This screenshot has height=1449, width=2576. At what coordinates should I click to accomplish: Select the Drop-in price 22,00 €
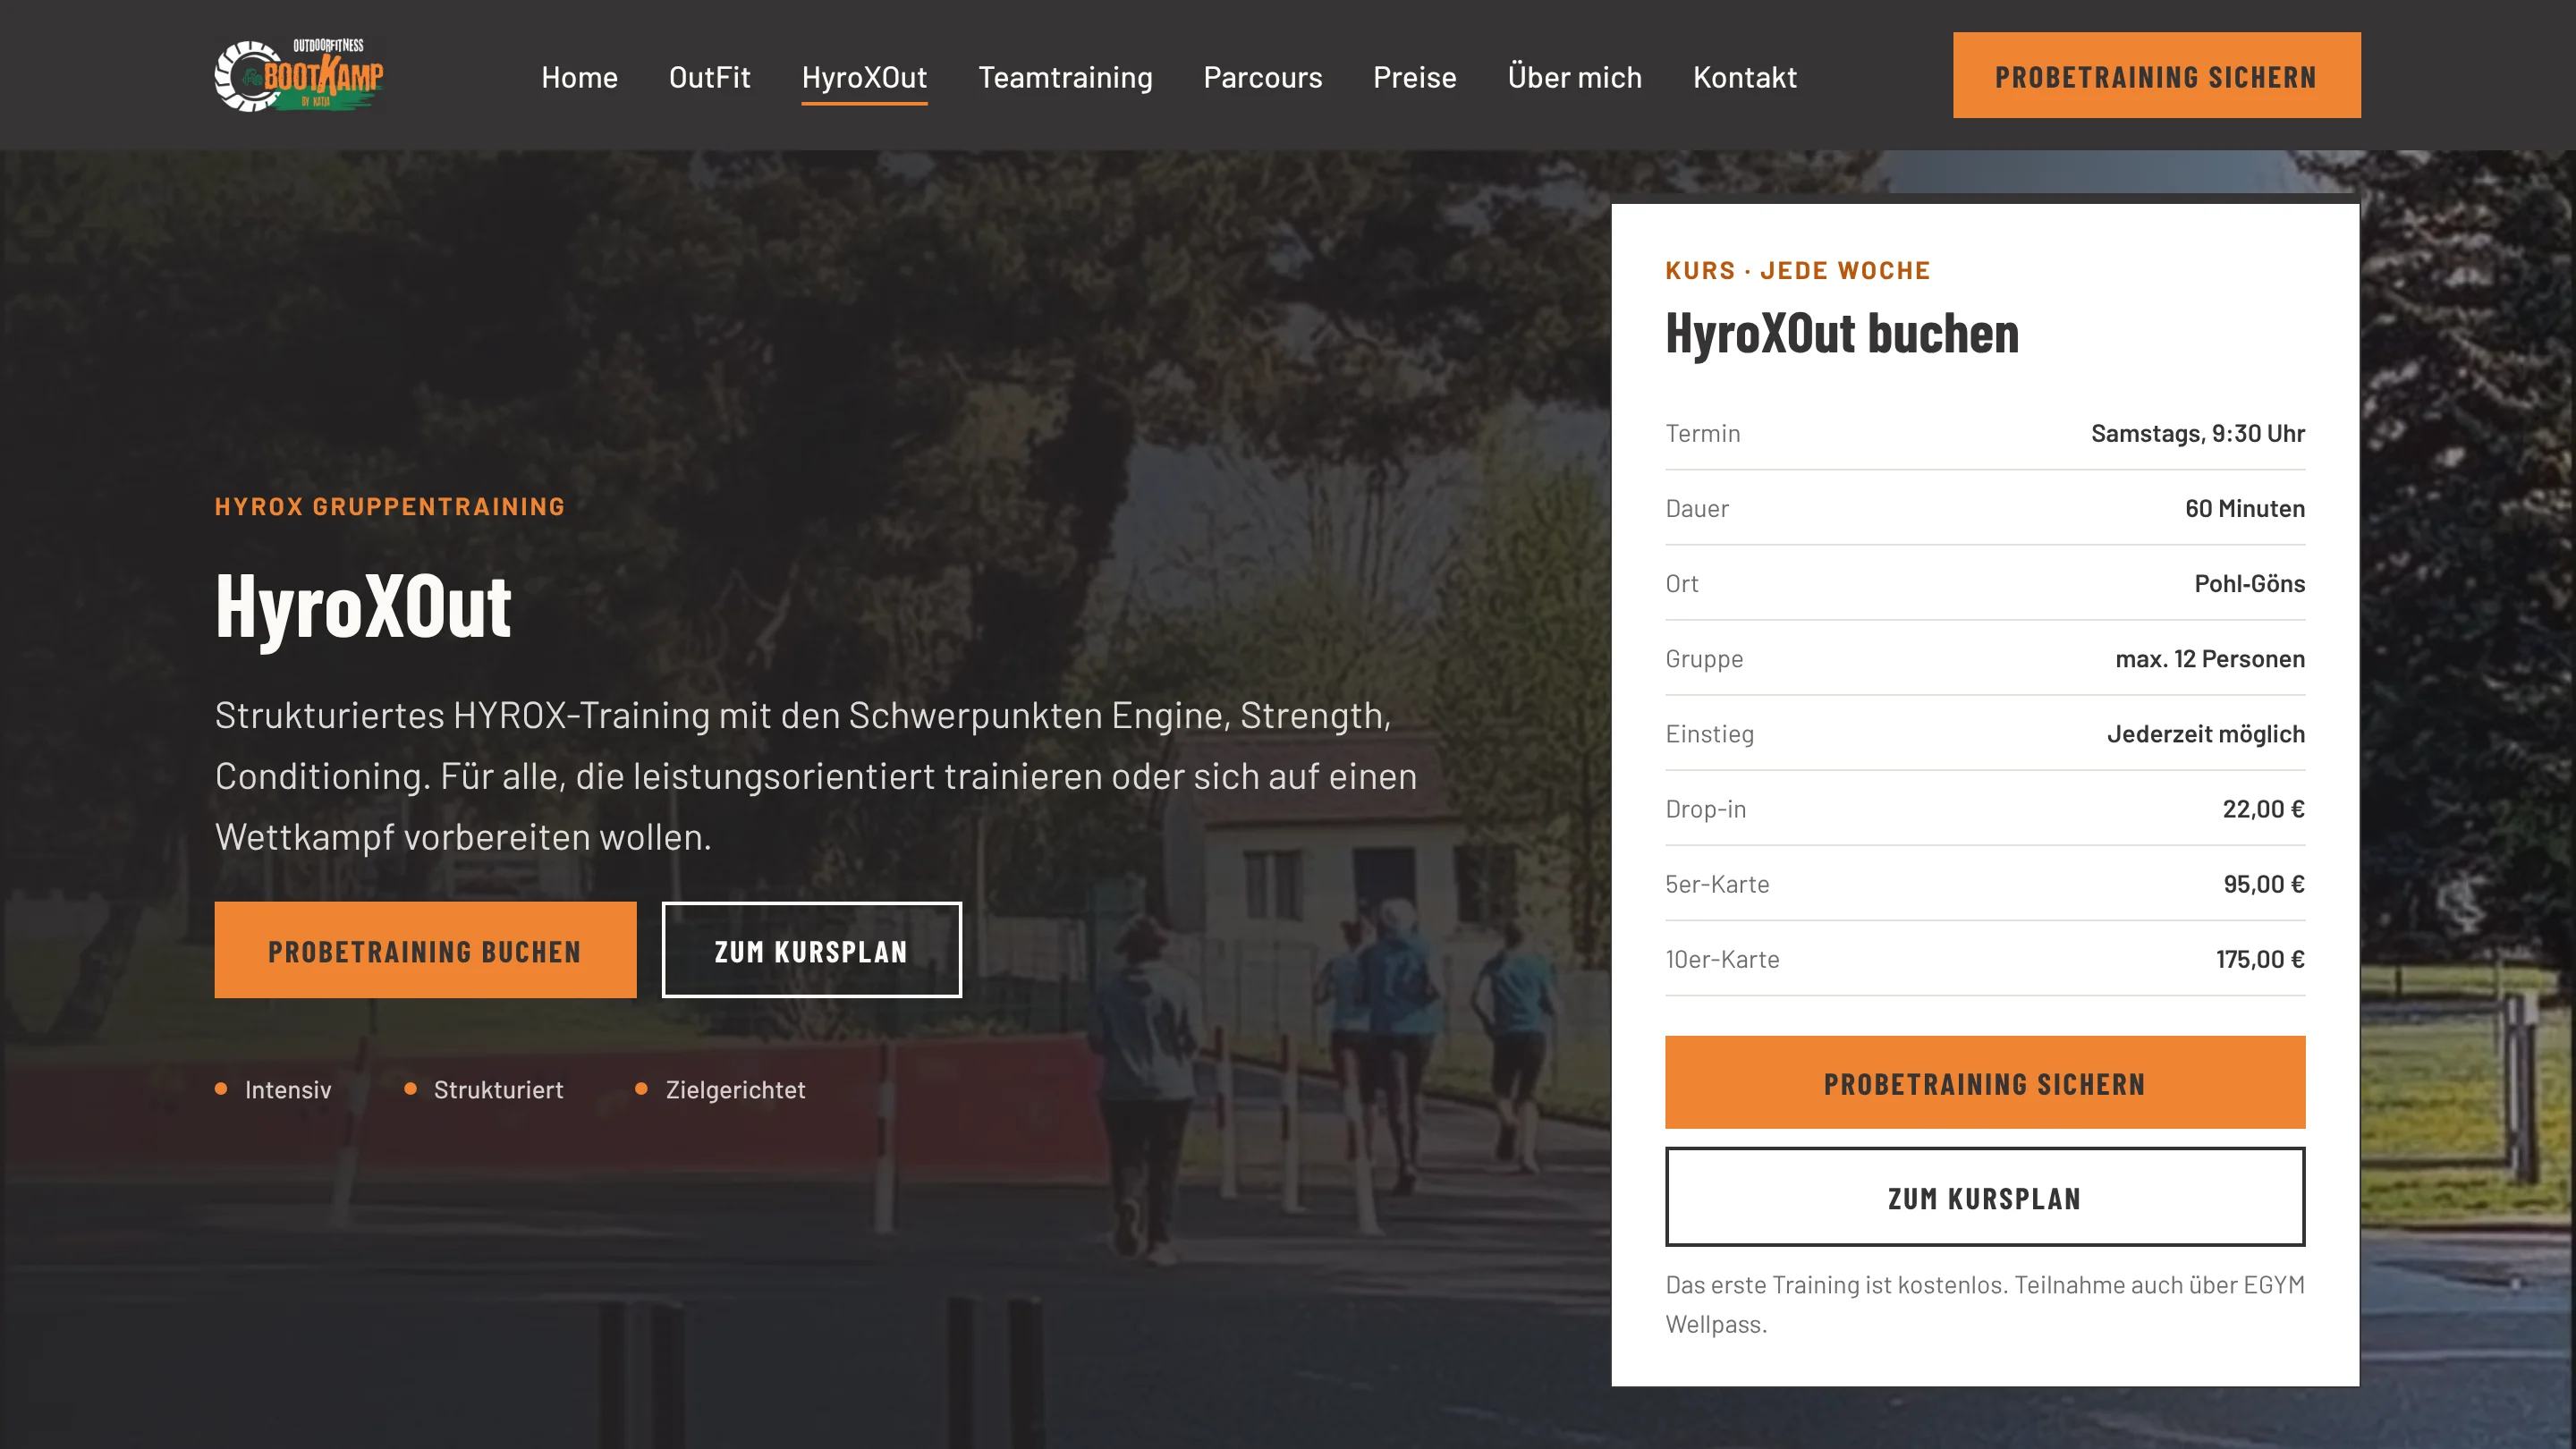click(2264, 809)
